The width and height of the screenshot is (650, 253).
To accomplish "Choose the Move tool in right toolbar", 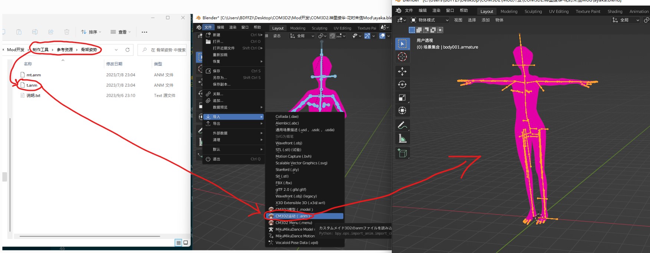I will pos(402,71).
